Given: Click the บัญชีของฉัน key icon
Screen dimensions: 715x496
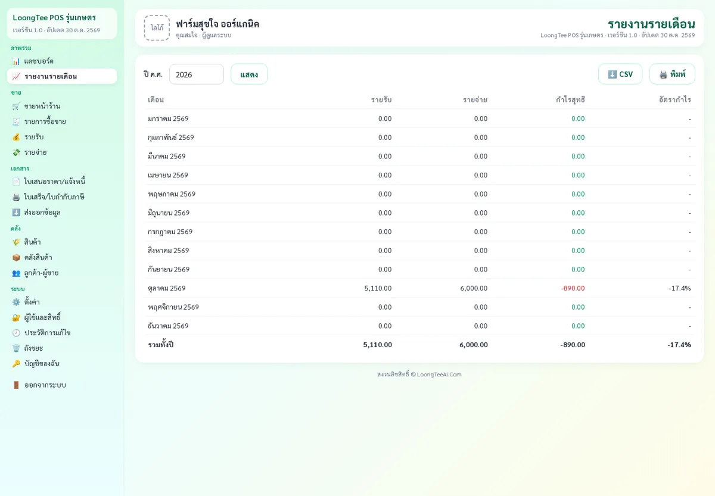Looking at the screenshot, I should point(16,364).
